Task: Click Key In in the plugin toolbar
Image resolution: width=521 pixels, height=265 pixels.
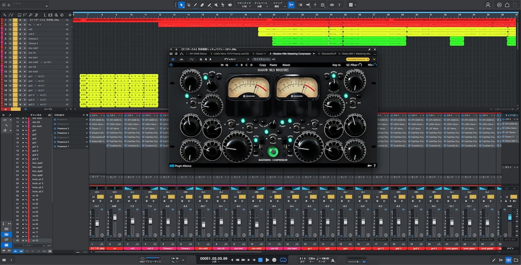Action: (x=337, y=65)
